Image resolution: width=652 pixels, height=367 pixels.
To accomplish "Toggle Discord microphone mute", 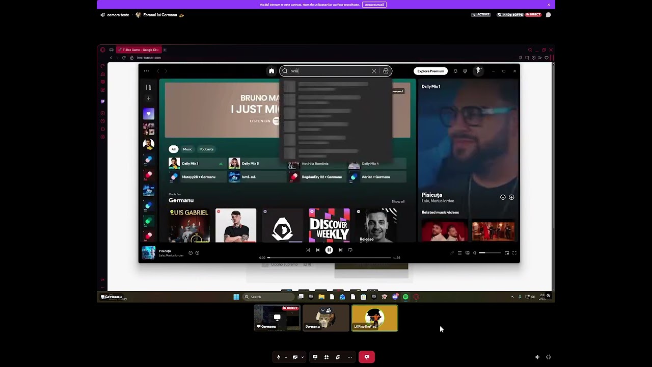I will [x=278, y=357].
